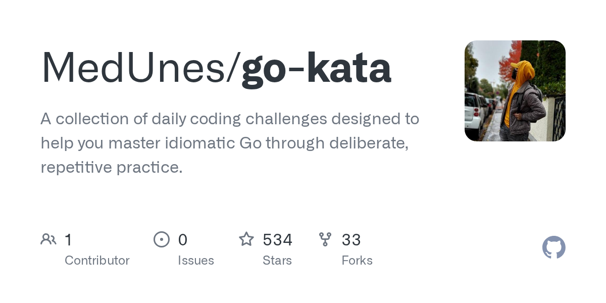
Task: Open the MedUnes profile avatar photo
Action: (515, 91)
